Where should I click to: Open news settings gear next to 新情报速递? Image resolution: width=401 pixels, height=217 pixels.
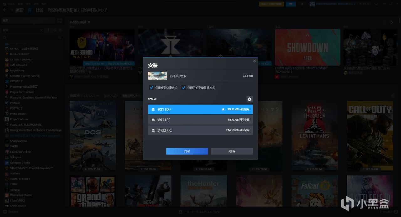pos(89,22)
